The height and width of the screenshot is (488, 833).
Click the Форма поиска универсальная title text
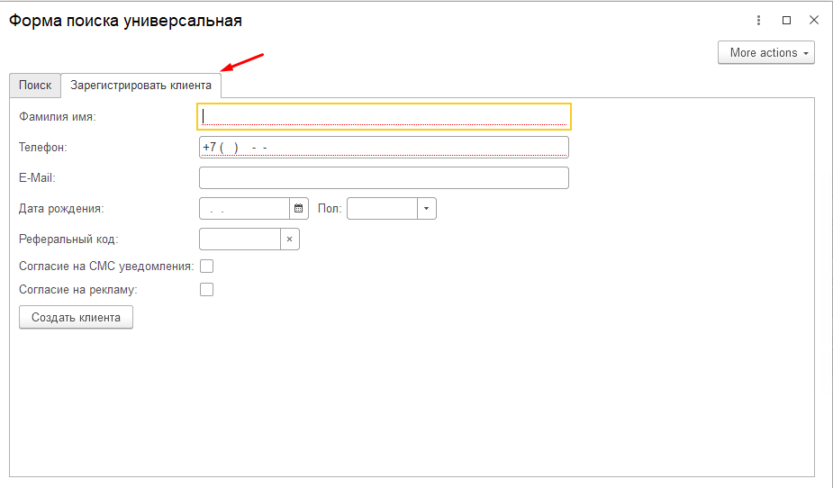coord(125,21)
